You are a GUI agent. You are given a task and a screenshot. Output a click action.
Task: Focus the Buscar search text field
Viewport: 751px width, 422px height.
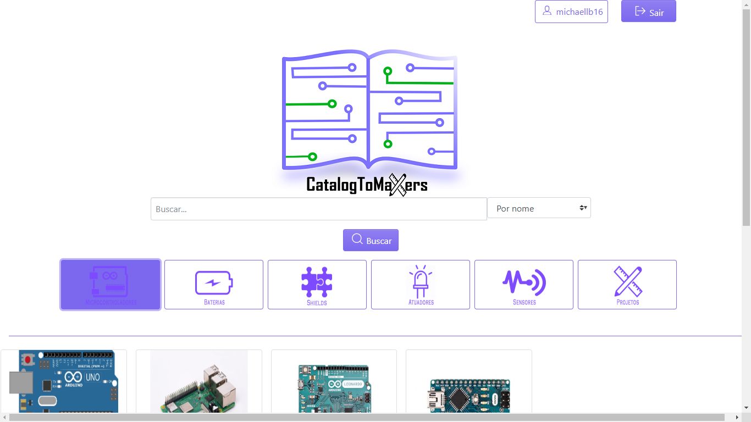pos(319,209)
